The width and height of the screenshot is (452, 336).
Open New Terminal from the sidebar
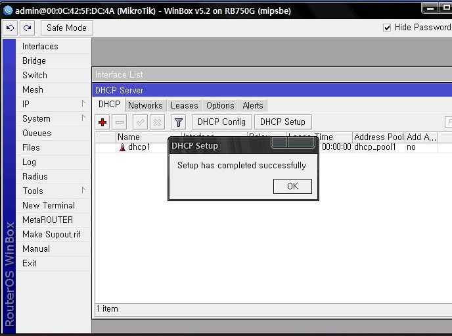[x=54, y=205]
